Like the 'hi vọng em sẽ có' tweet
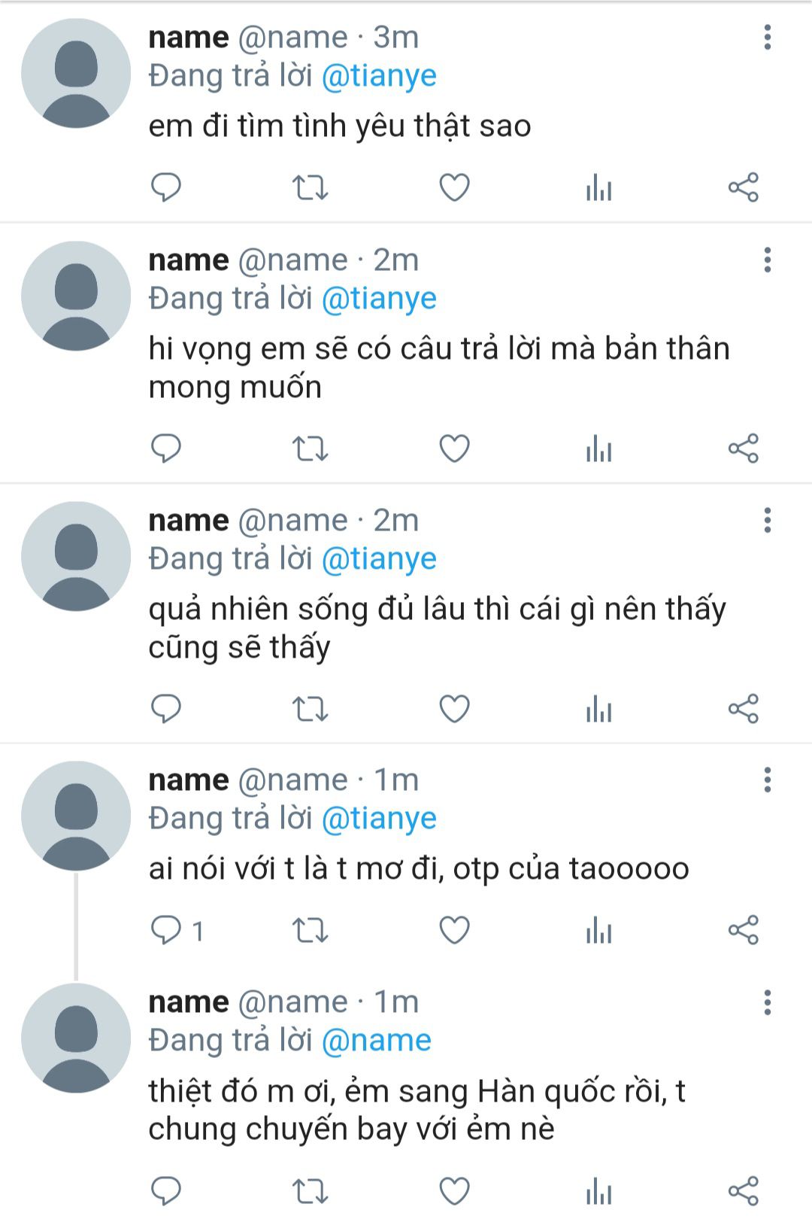This screenshot has width=812, height=1219. coord(454,448)
